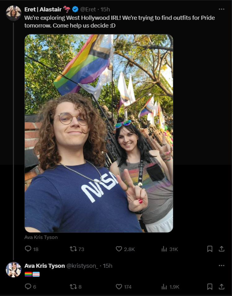Visit the @kristyson_ handle link

tap(82, 266)
